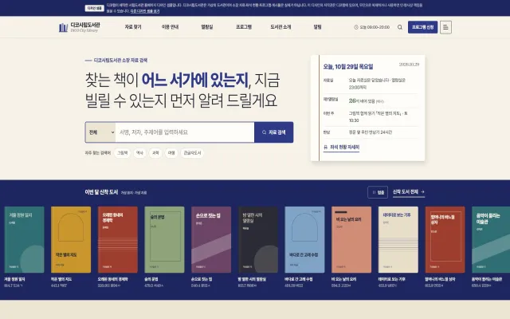
Task: Open the 프로그램 menu
Action: tap(244, 27)
